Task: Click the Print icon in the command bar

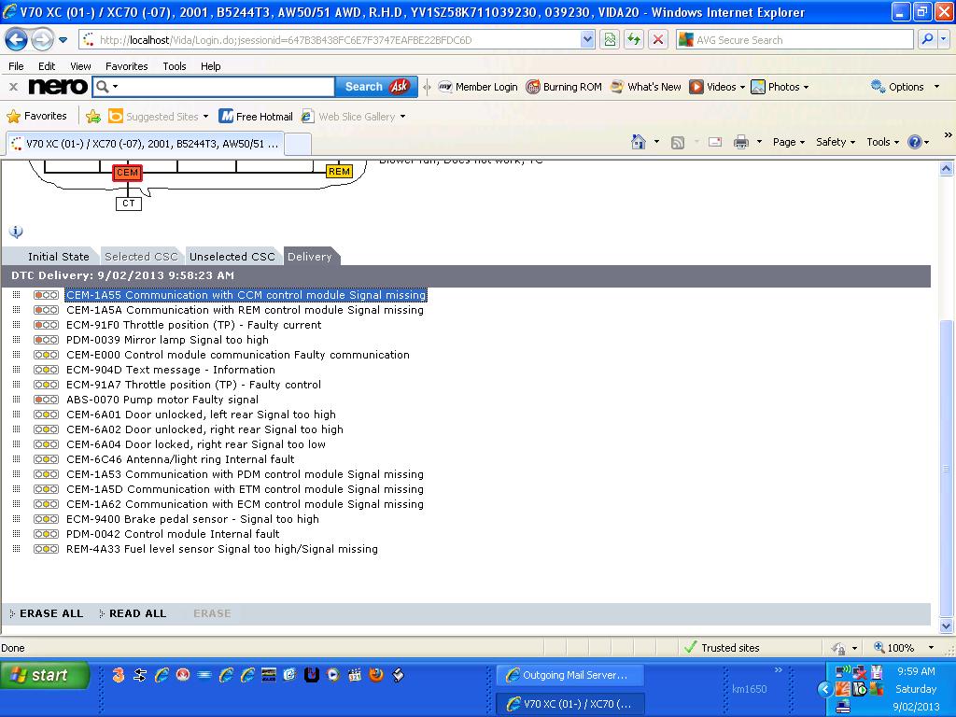Action: point(741,142)
